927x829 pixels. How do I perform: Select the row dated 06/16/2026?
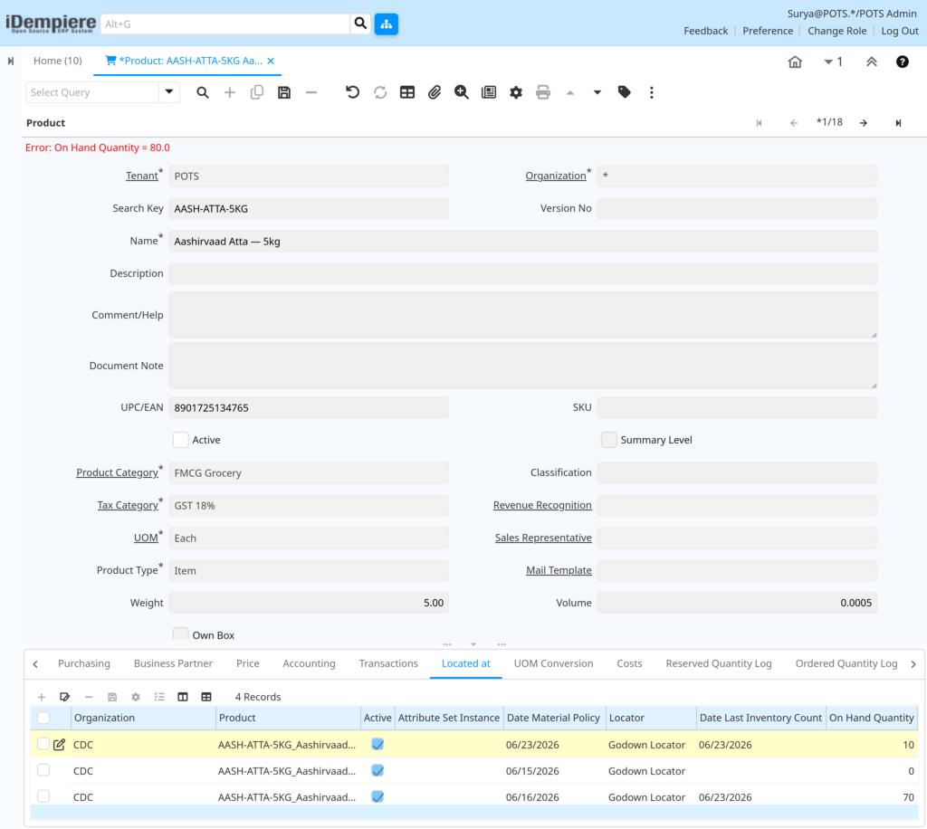click(x=43, y=796)
